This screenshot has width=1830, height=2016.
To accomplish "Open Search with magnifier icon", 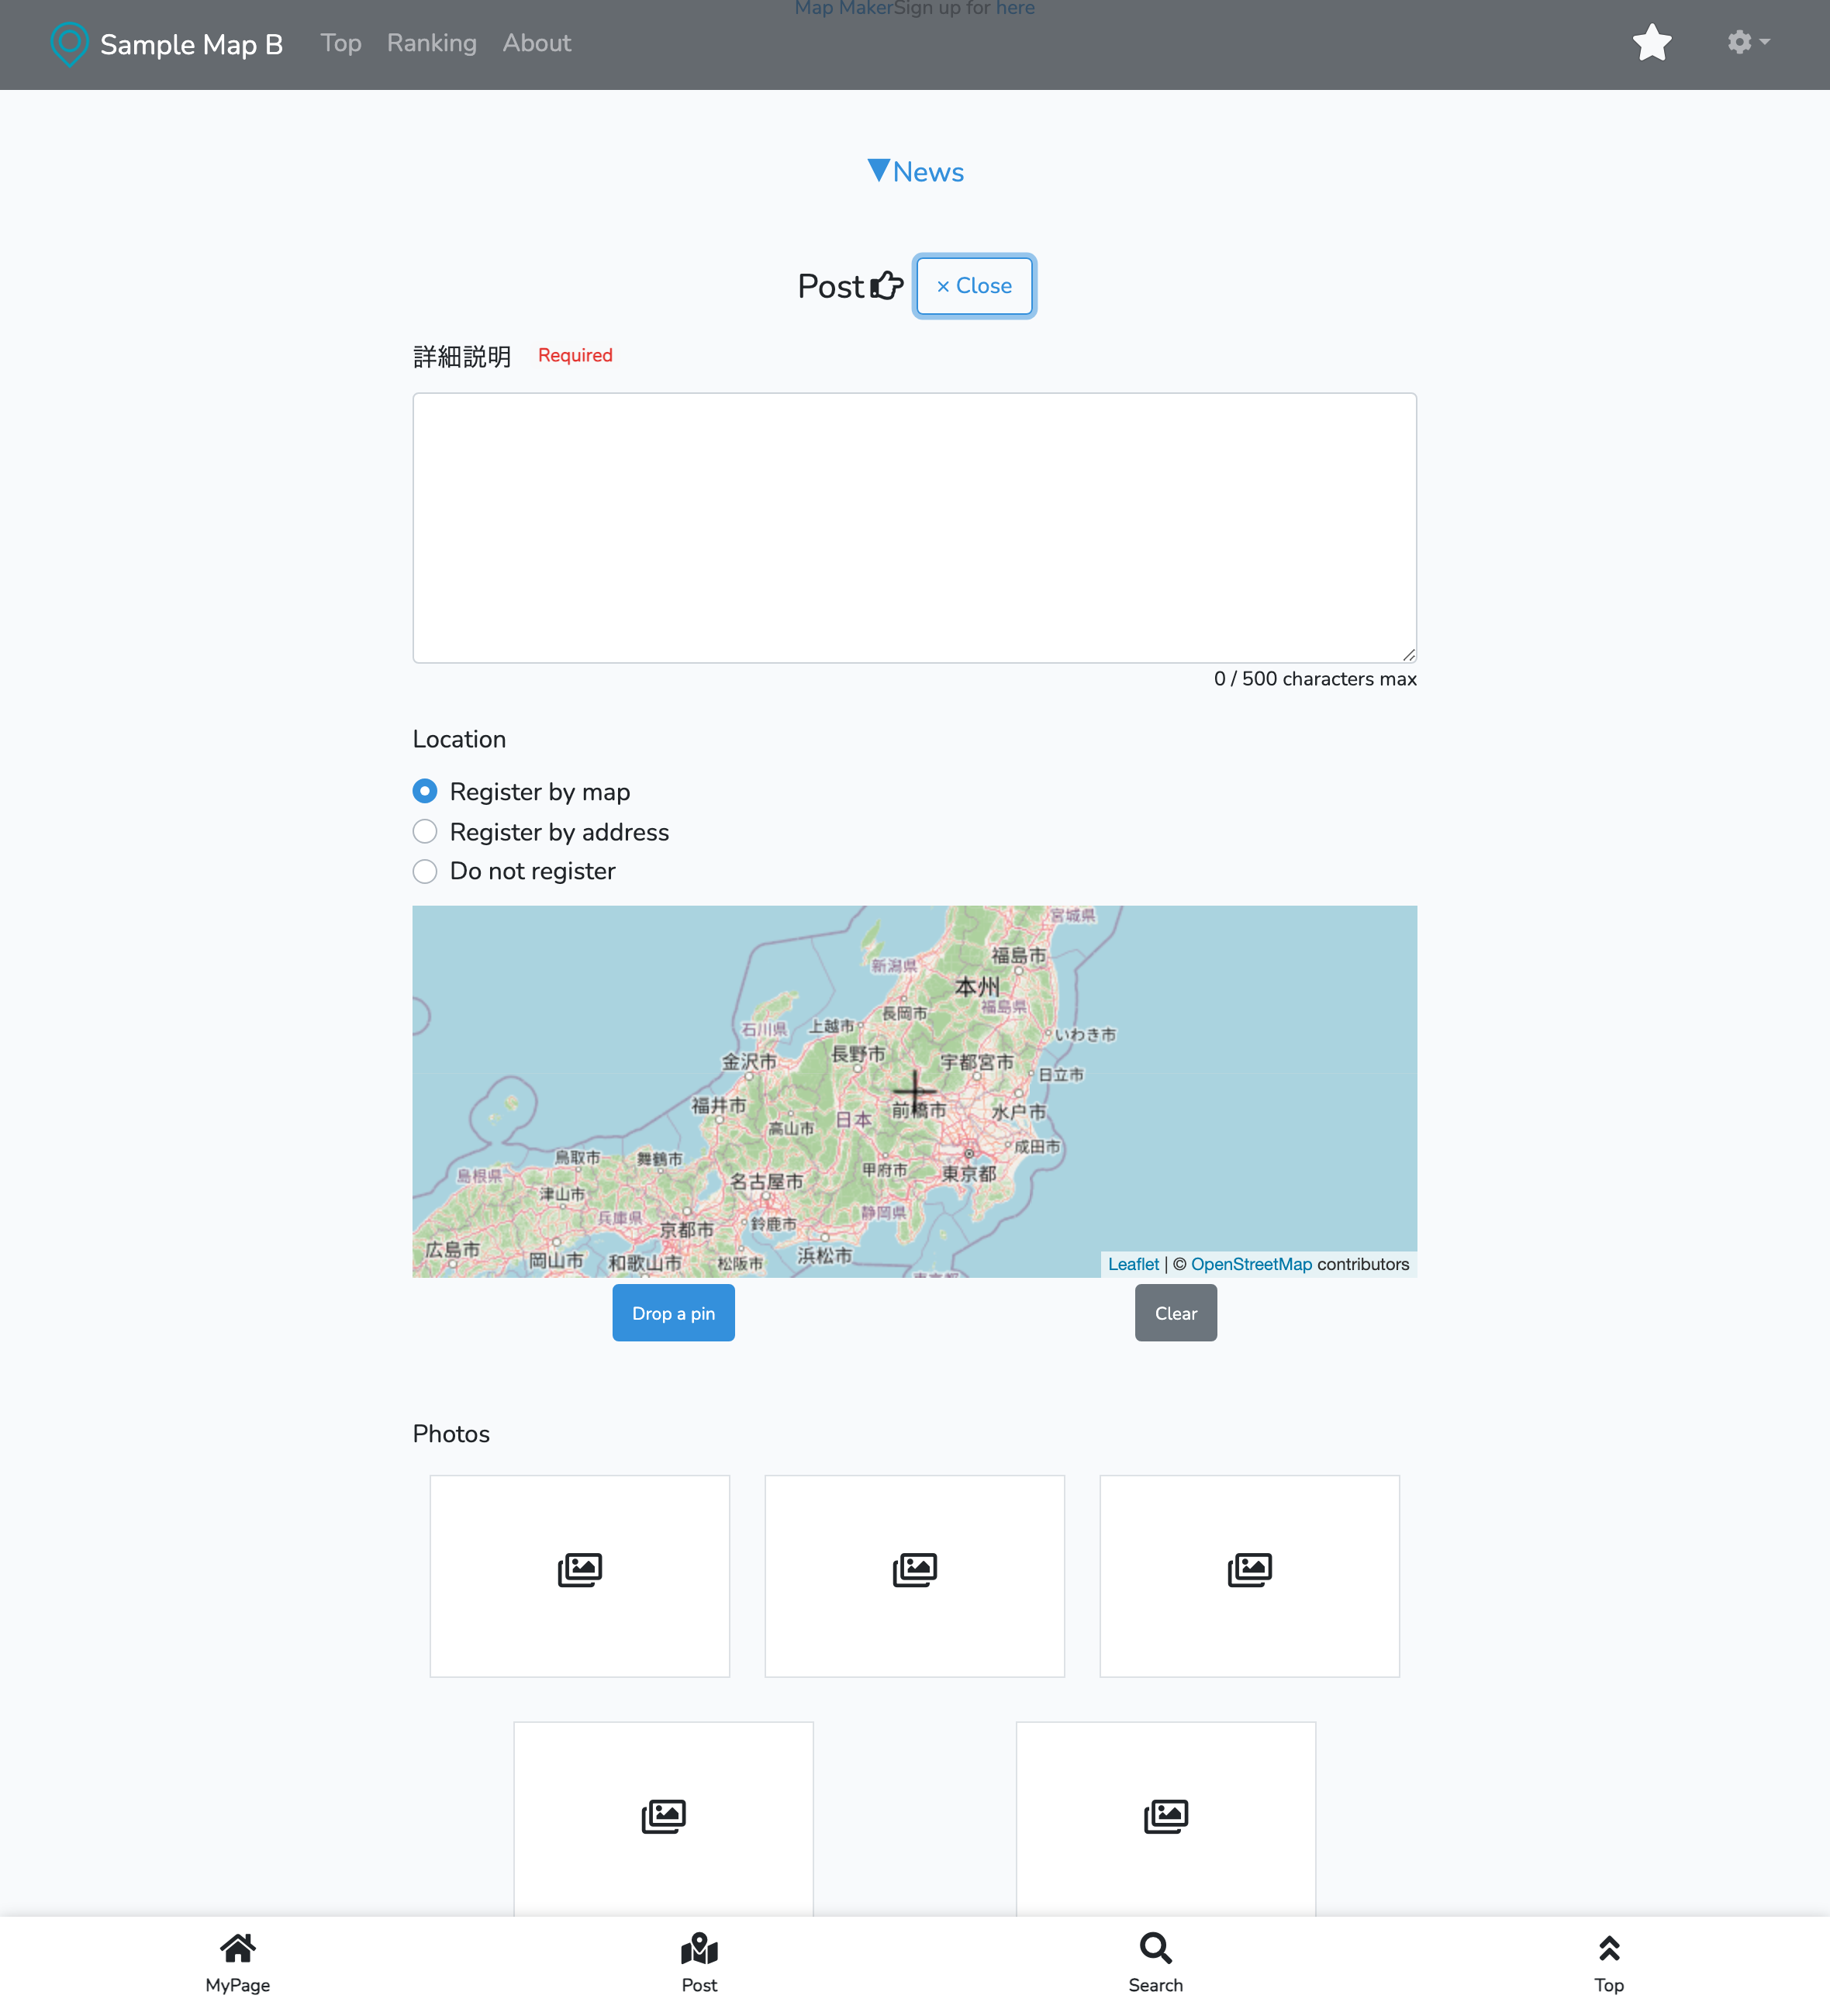I will 1156,1948.
